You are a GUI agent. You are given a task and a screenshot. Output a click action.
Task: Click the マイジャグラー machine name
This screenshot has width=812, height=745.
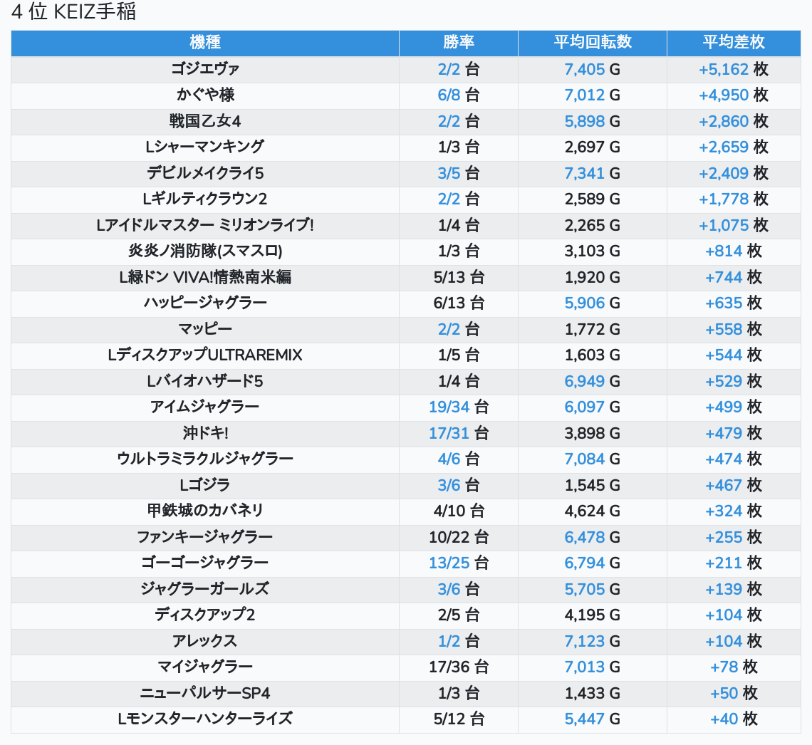click(205, 667)
